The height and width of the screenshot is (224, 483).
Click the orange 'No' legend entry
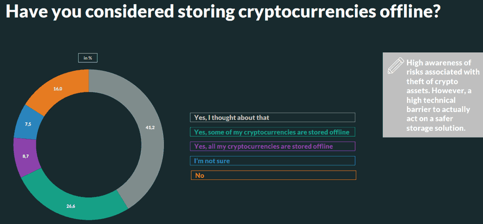pos(273,175)
